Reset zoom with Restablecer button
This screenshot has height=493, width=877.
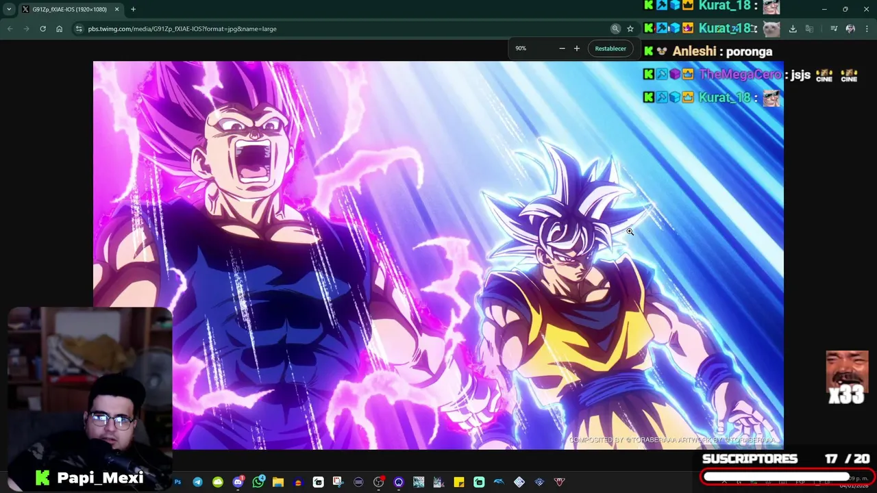pyautogui.click(x=610, y=49)
